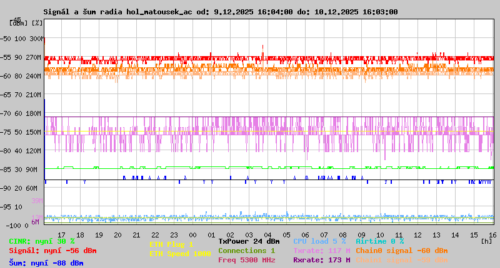Click the '17' hour tick label
This screenshot has height=268, width=500.
click(61, 235)
